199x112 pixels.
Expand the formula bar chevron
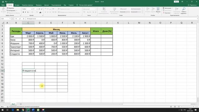tap(198, 19)
